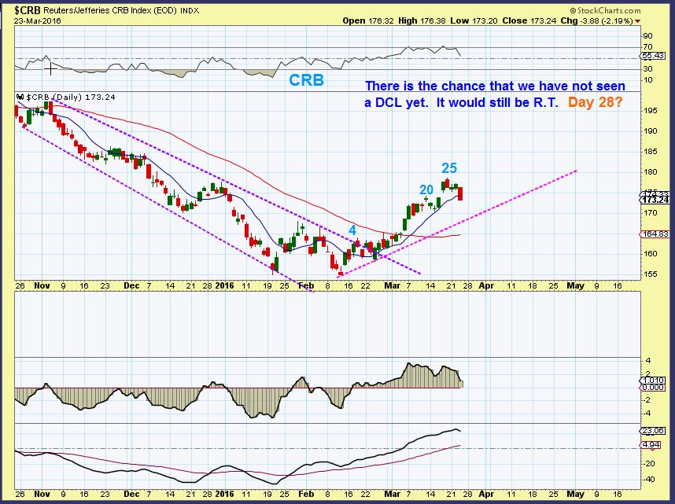The height and width of the screenshot is (504, 675).
Task: Click 'There is the chance that we have not seen' note
Action: point(495,86)
